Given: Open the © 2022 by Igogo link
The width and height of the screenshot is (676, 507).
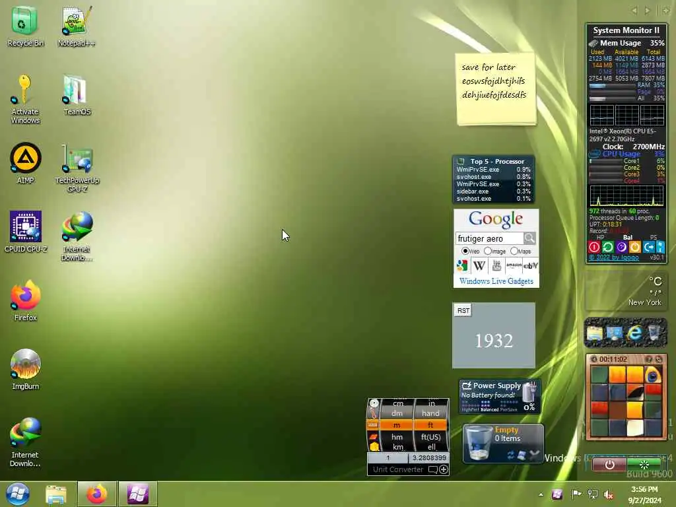Looking at the screenshot, I should [614, 257].
